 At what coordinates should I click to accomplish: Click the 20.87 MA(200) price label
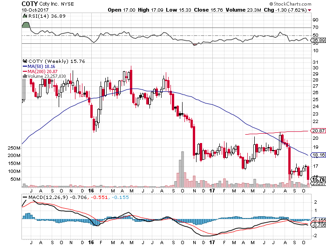[318, 131]
